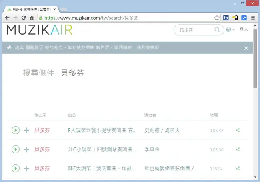Share the track lasting 0:05:32
This screenshot has height=182, width=260.
238,130
